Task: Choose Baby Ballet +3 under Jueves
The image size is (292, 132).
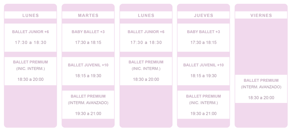Action: point(204,32)
